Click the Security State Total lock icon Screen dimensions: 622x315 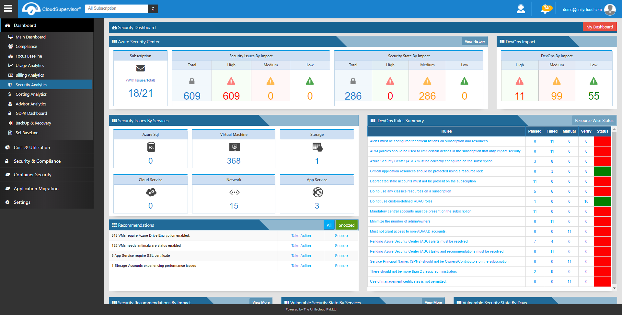point(353,81)
